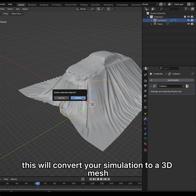Image resolution: width=196 pixels, height=196 pixels.
Task: Pin the properties editor context
Action: click(x=193, y=74)
